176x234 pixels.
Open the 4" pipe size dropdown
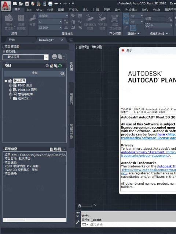coord(50,22)
